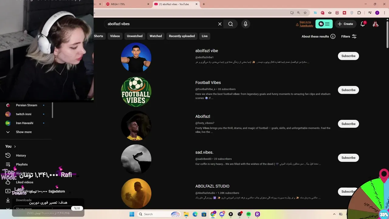Open twitch ironi subscription
This screenshot has width=389, height=219.
coord(24,114)
